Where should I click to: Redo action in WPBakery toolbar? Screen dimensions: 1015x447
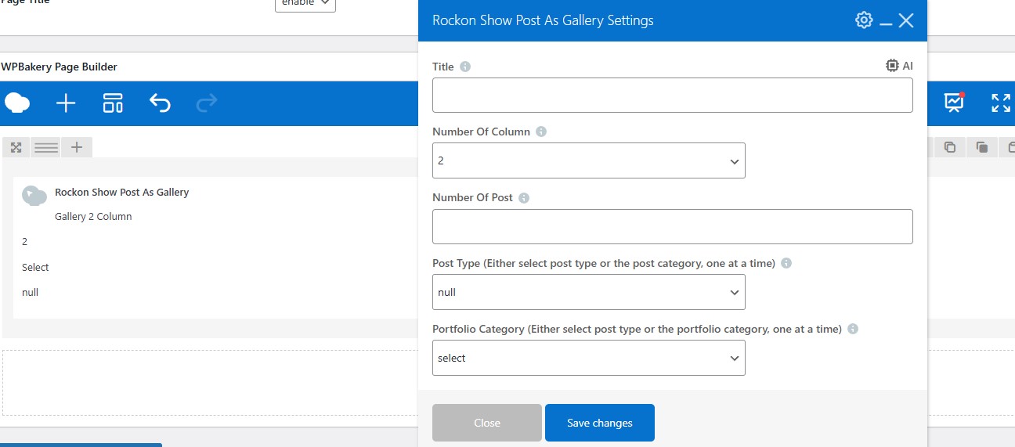pyautogui.click(x=207, y=103)
